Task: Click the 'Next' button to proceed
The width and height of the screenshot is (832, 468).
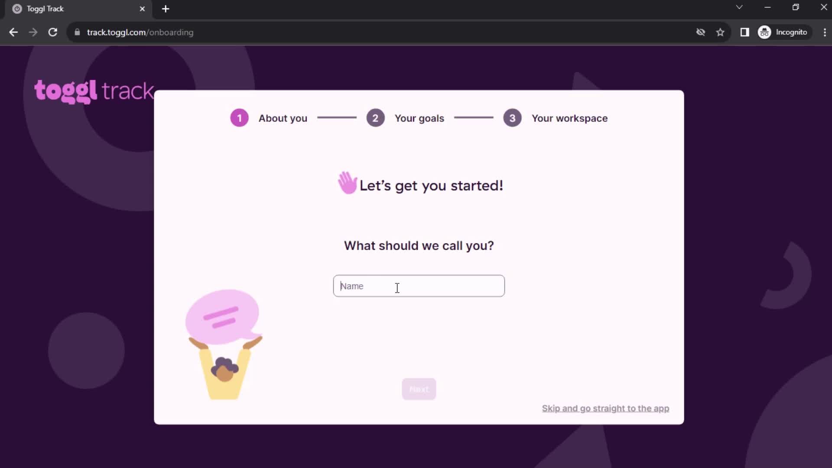Action: pos(419,389)
